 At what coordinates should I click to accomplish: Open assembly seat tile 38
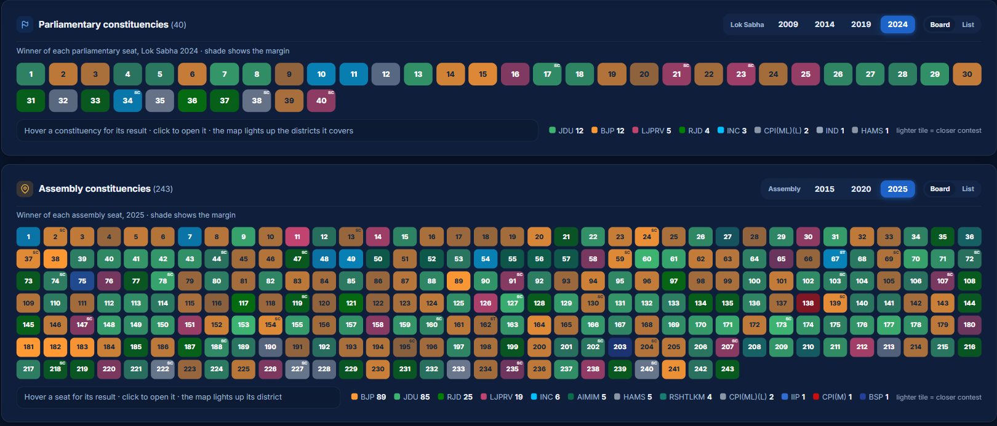point(55,259)
